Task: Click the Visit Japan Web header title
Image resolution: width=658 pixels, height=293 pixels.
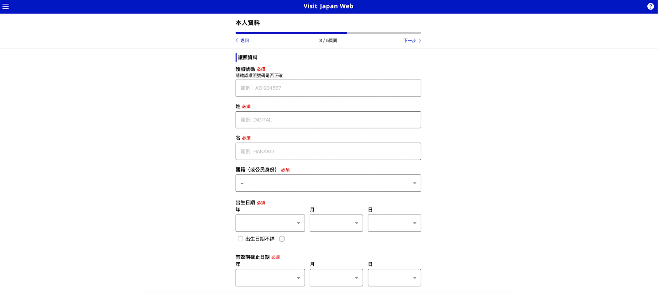Action: pyautogui.click(x=328, y=6)
